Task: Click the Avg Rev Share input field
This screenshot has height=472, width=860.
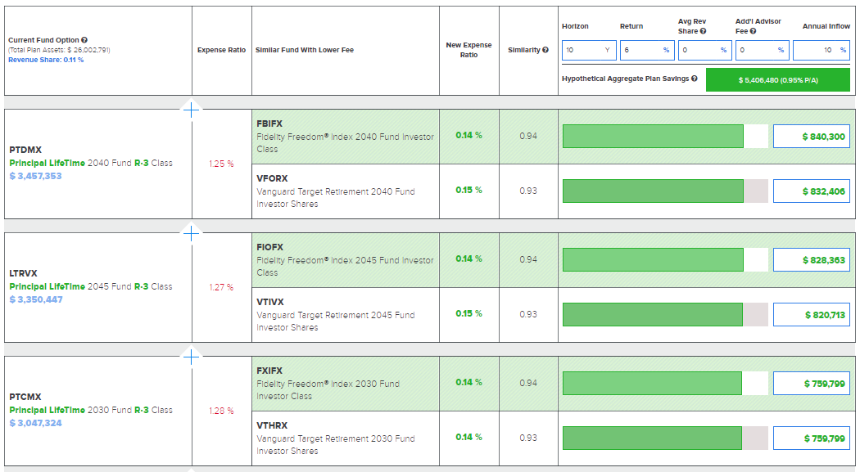Action: tap(703, 50)
